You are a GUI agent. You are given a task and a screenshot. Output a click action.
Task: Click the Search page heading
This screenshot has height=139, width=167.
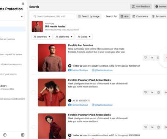point(34,7)
